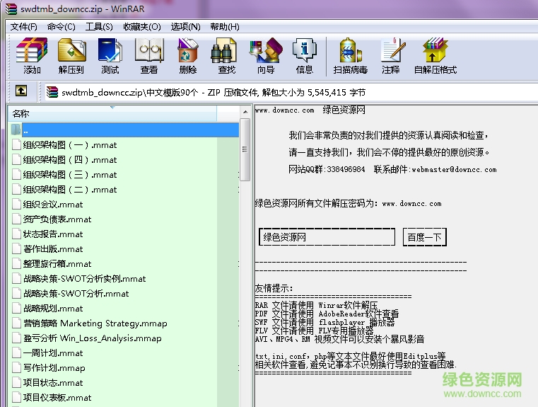Show archive 信息 (Info) icon
The image size is (538, 407).
[x=305, y=55]
